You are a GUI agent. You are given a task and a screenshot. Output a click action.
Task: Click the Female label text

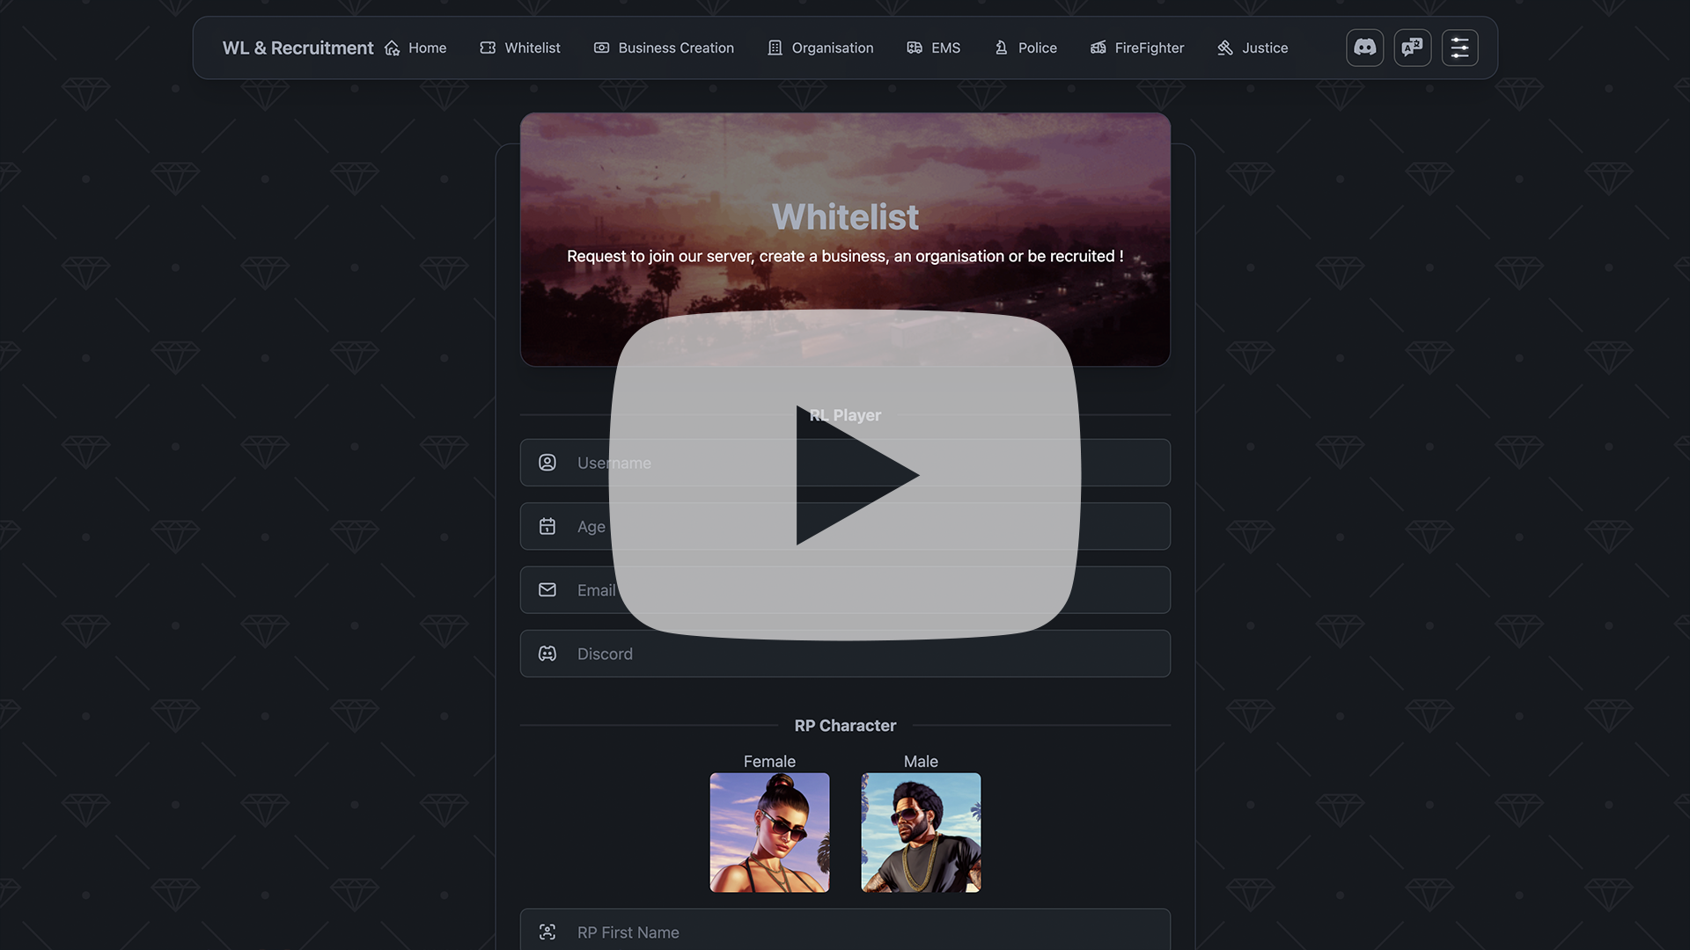[x=769, y=762]
